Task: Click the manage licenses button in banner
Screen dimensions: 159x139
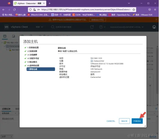Action: click(98, 20)
